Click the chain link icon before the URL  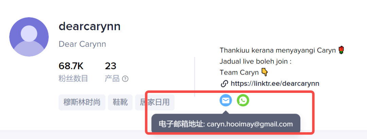pos(224,84)
